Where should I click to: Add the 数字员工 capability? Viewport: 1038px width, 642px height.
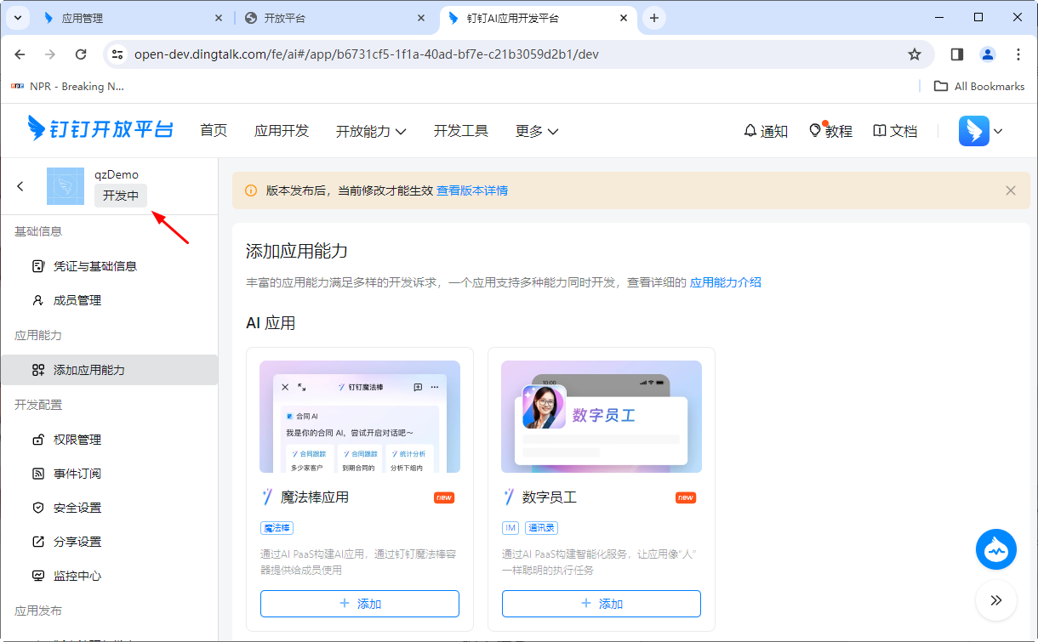pyautogui.click(x=602, y=604)
